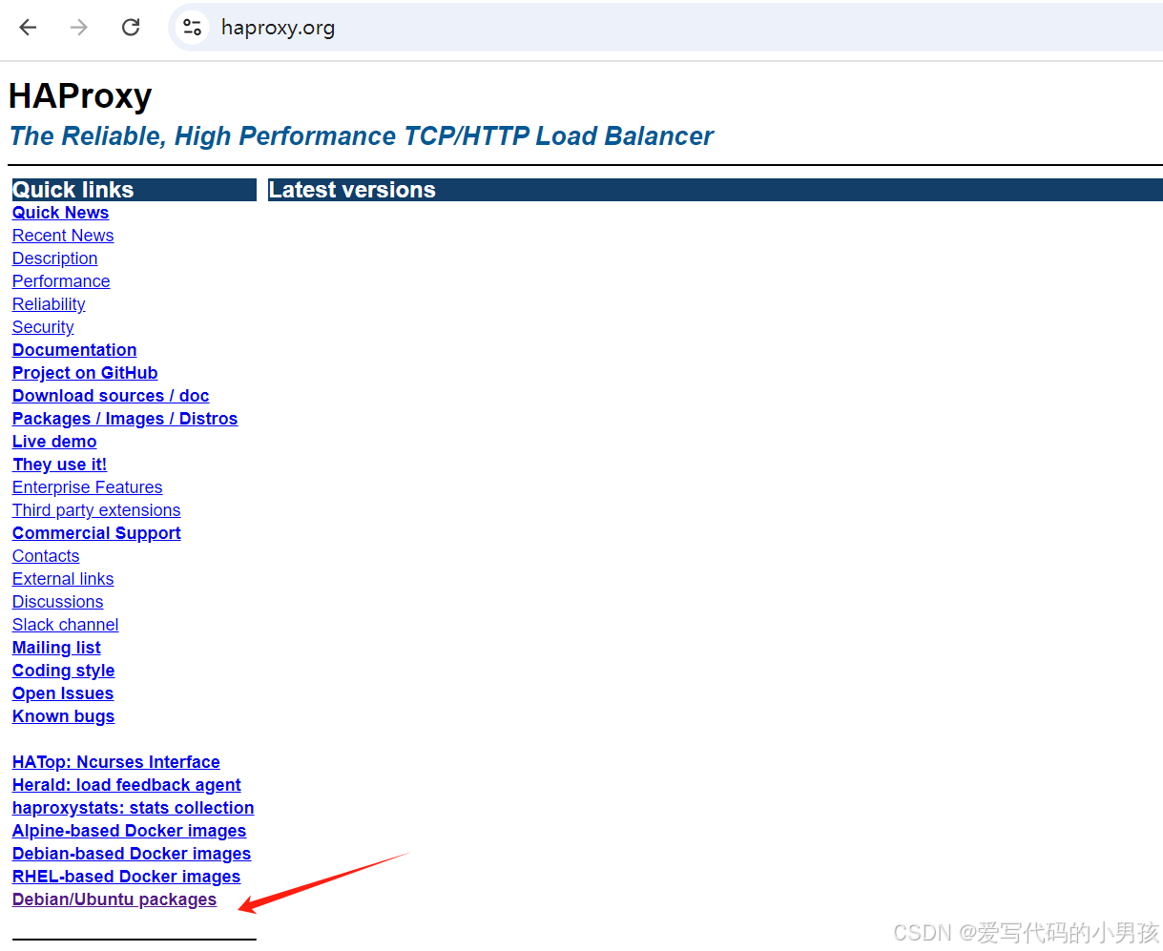Open the Security link
Viewport: 1163px width, 951px height.
(43, 327)
